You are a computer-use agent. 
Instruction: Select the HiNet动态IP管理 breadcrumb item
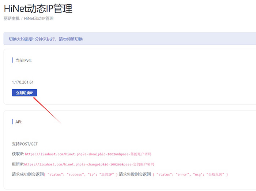(x=38, y=19)
